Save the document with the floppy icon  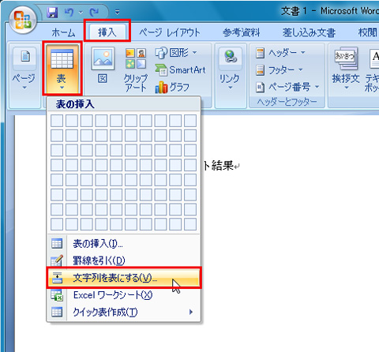52,12
